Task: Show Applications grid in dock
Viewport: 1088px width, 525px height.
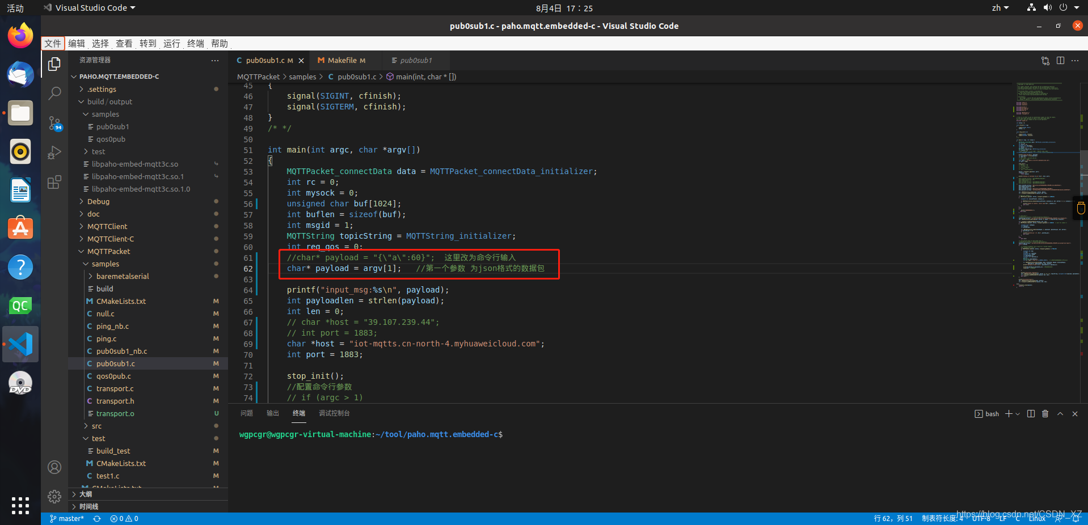Action: [20, 505]
